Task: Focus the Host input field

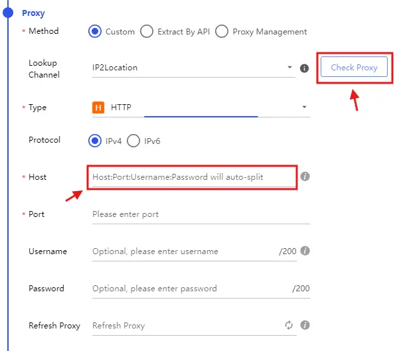Action: click(191, 177)
